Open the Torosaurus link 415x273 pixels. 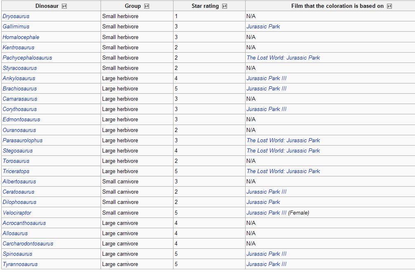pyautogui.click(x=16, y=161)
